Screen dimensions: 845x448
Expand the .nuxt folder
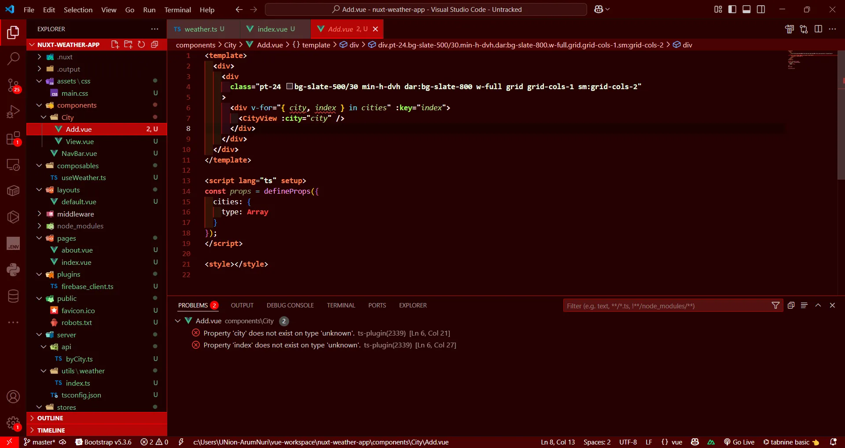39,57
